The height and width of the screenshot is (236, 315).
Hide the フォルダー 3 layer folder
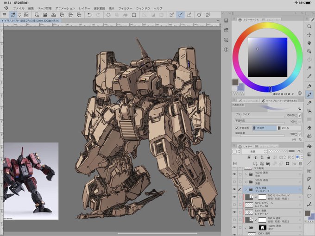point(233,189)
